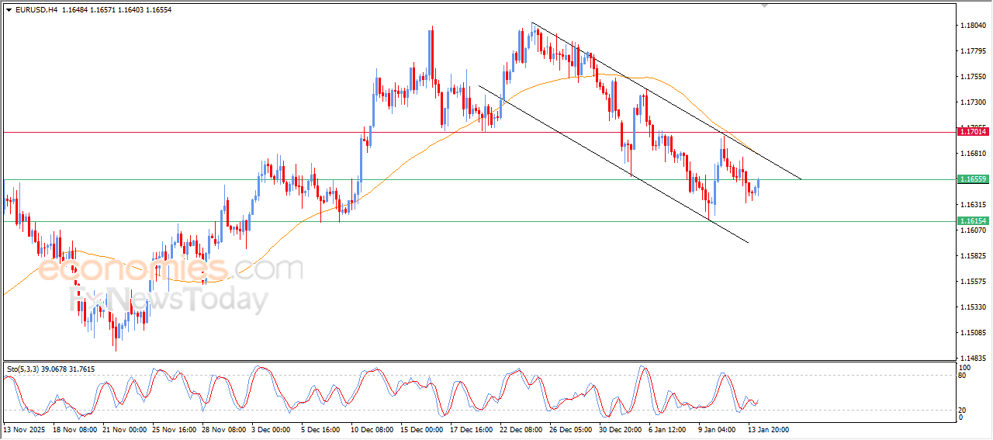Click the 1.15825 value on price axis
The image size is (993, 440).
pos(973,256)
